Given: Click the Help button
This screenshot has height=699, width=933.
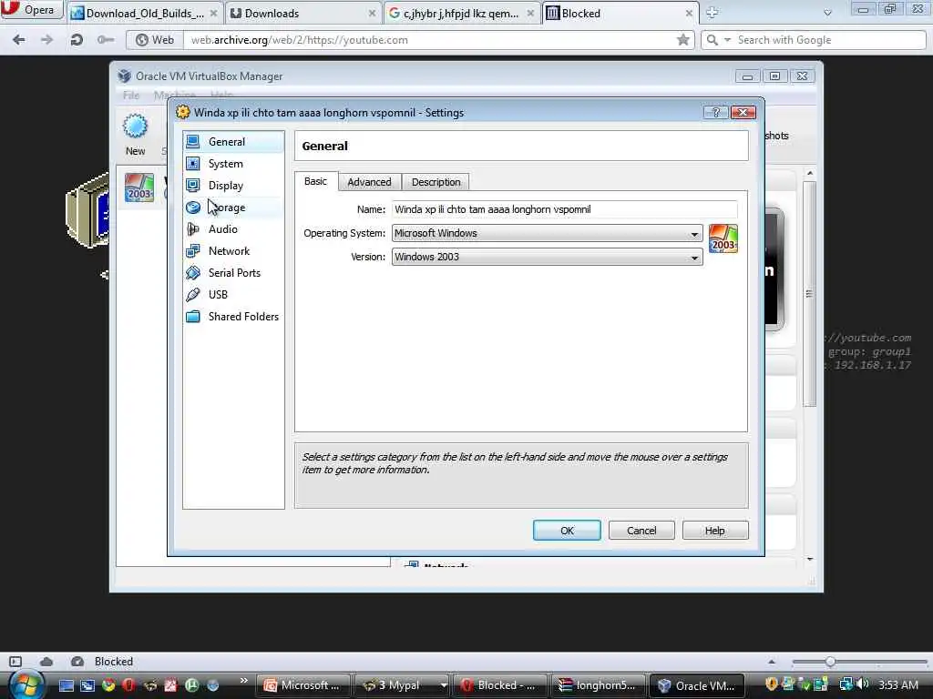Looking at the screenshot, I should (715, 531).
